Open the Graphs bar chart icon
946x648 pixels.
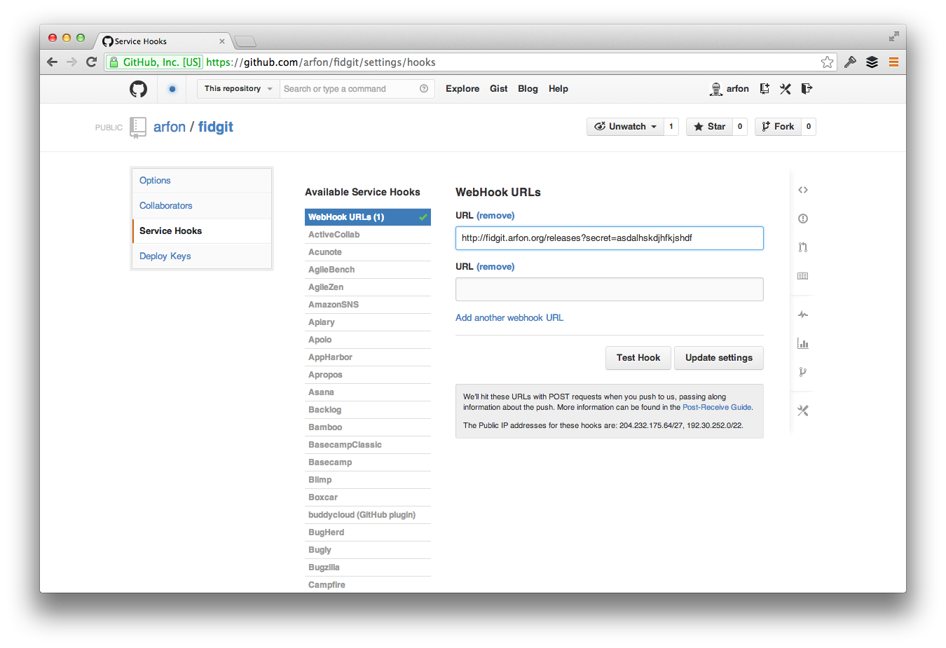(x=803, y=343)
